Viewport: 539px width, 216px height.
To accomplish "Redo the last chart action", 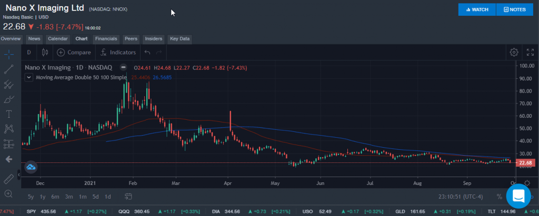I will pyautogui.click(x=159, y=52).
